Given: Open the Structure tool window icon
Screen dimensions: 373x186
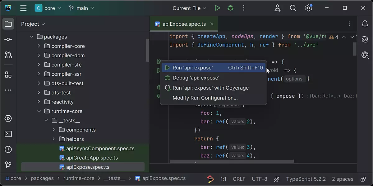Looking at the screenshot, I should click(x=8, y=74).
